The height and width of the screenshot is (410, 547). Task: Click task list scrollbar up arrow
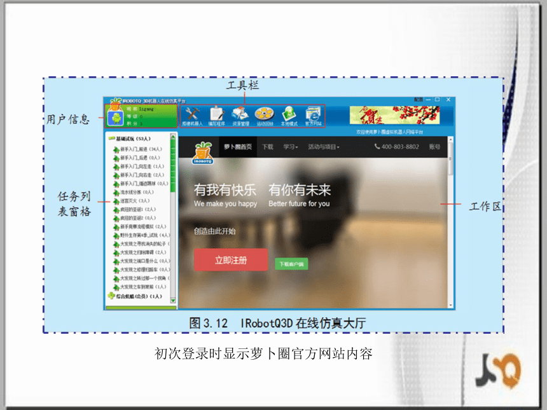(x=172, y=136)
